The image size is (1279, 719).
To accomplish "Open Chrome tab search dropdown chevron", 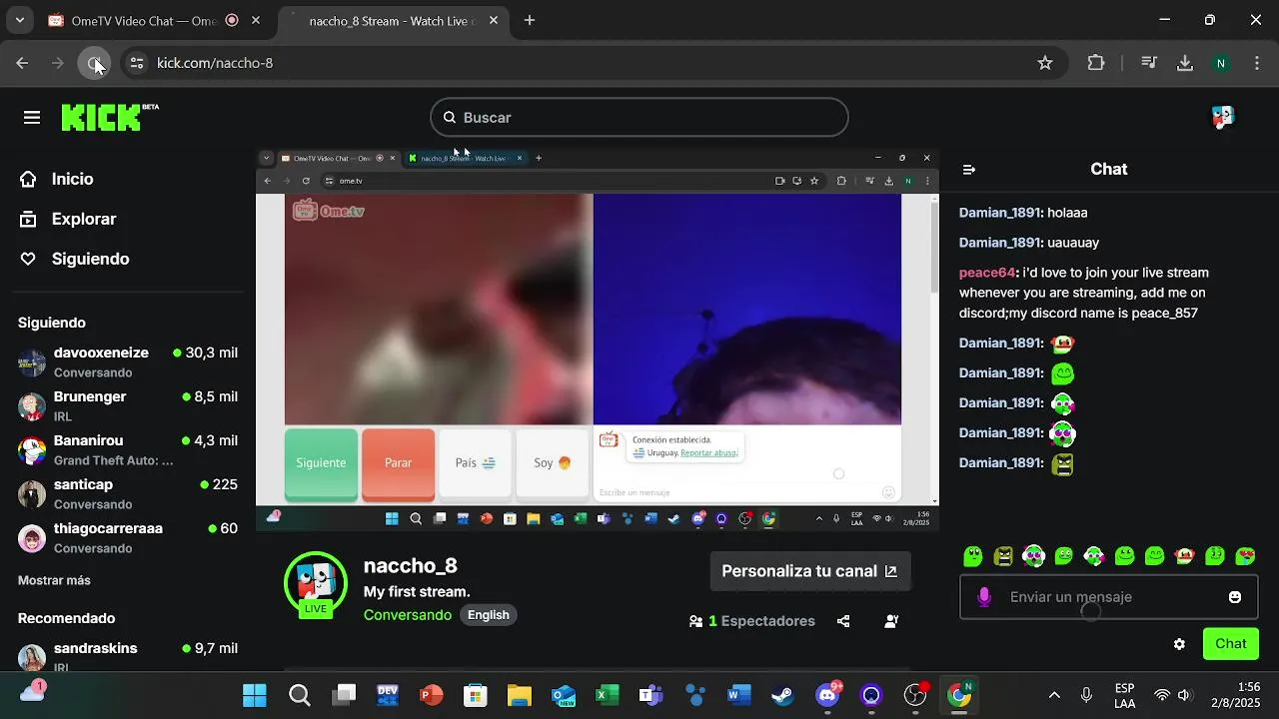I will click(19, 20).
